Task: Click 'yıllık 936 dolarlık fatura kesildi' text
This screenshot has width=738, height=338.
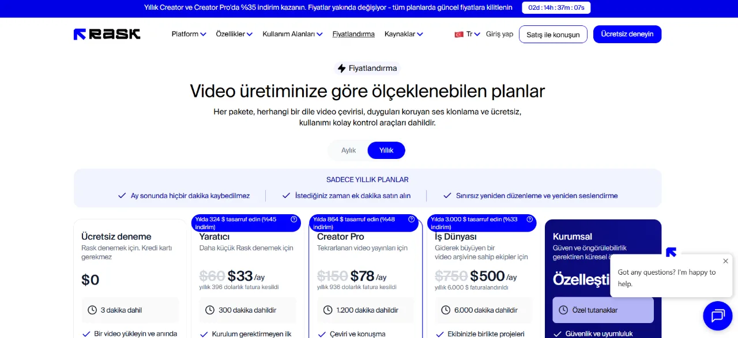Action: point(357,287)
